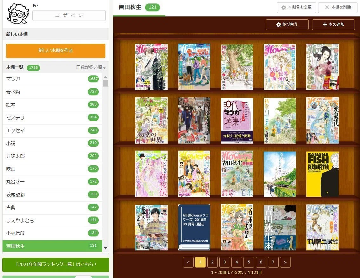Image resolution: width=360 pixels, height=278 pixels.
Task: Open the 吉田秋生本 book cover
Action: pos(280,228)
